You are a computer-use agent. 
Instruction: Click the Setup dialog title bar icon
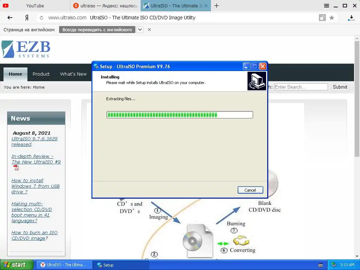tap(96, 66)
